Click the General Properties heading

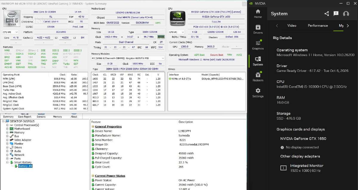pyautogui.click(x=108, y=126)
